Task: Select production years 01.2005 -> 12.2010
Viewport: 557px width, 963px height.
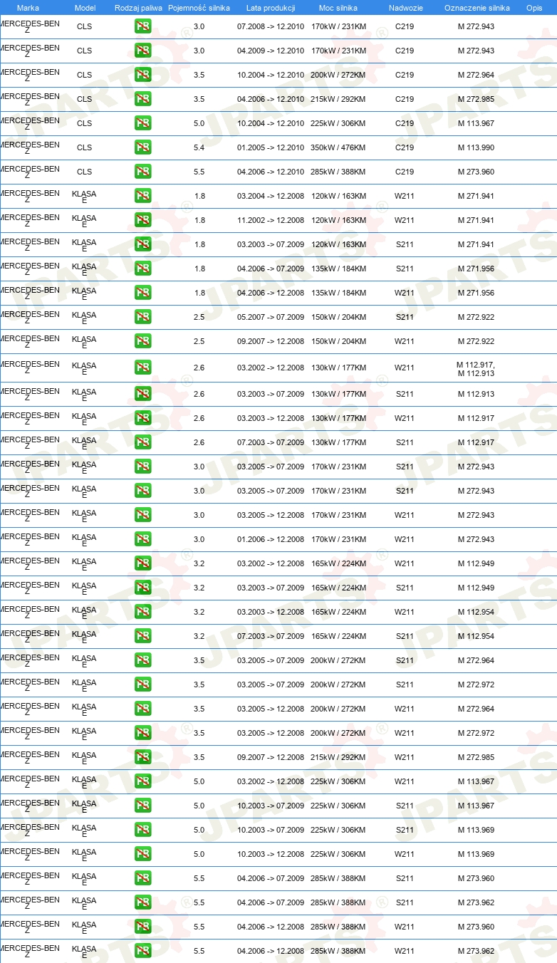Action: 271,147
